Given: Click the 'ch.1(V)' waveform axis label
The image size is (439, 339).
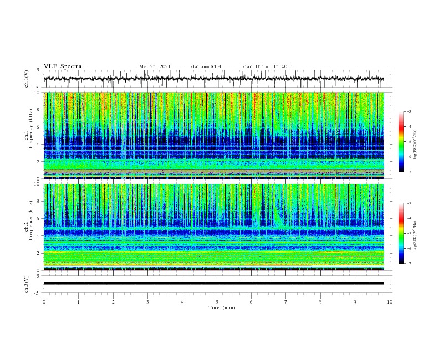Looking at the screenshot, I should pos(27,79).
